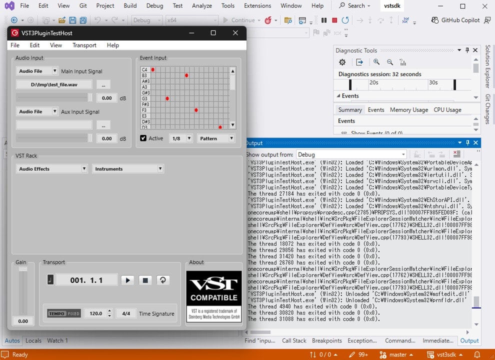This screenshot has height=360, width=495.
Task: Restart the debug session icon
Action: (345, 20)
